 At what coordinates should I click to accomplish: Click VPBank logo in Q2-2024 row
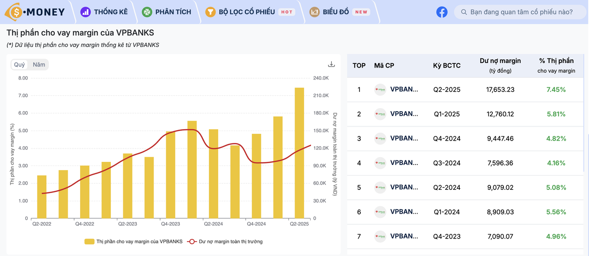click(x=380, y=188)
